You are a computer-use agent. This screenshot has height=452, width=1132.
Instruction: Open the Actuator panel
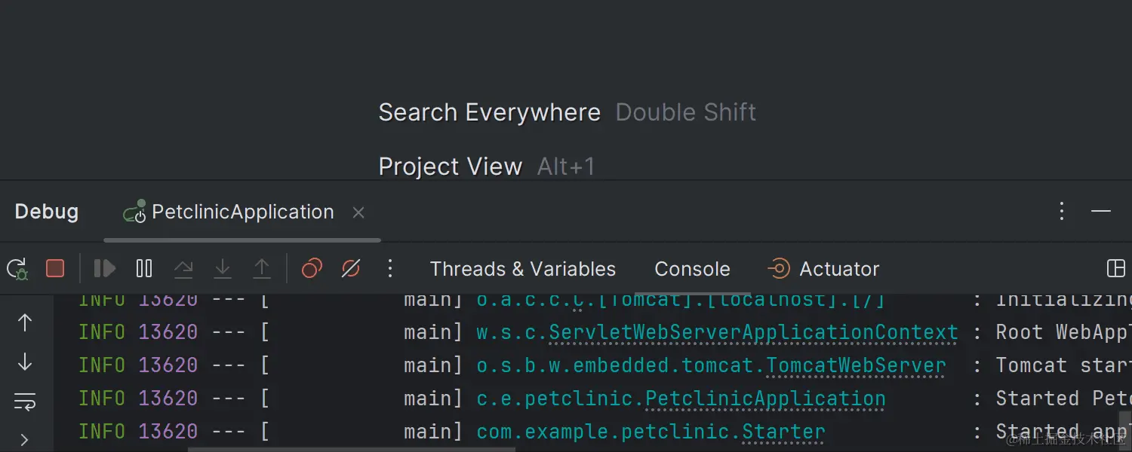(x=823, y=268)
